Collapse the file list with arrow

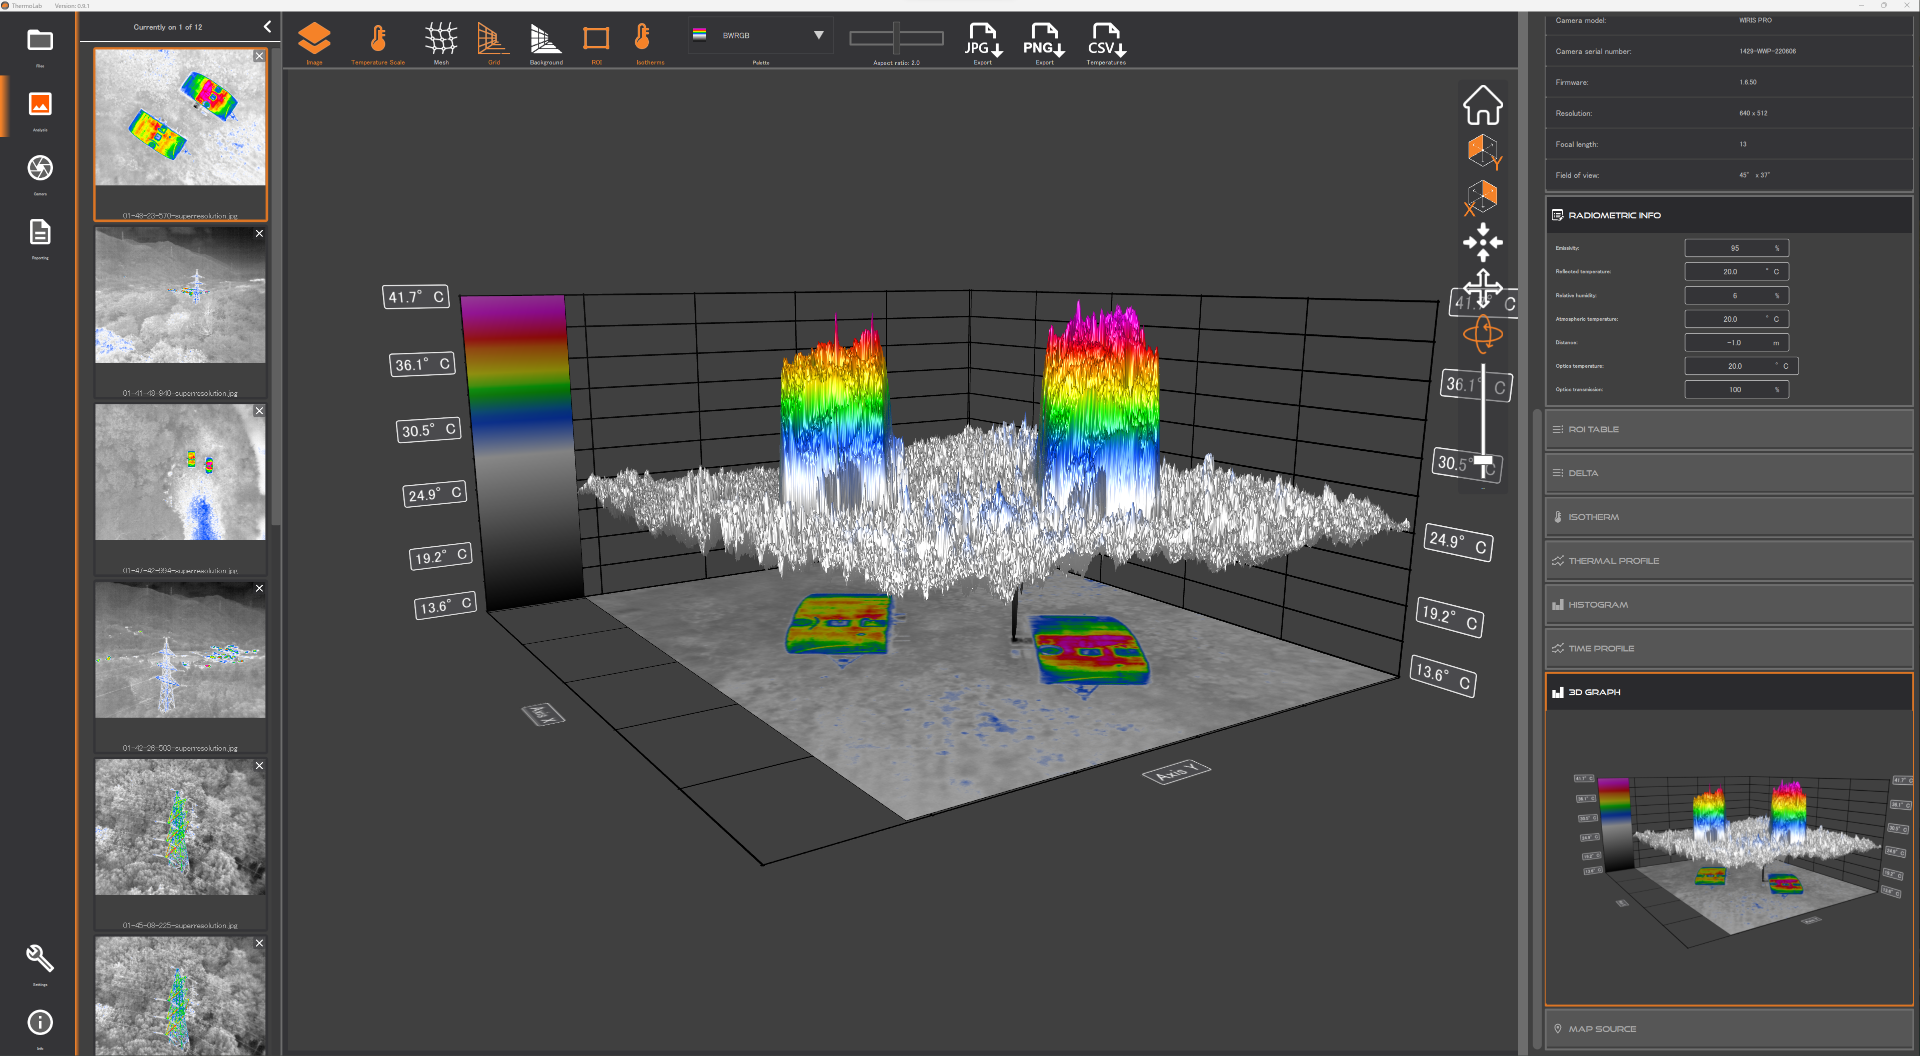(267, 27)
